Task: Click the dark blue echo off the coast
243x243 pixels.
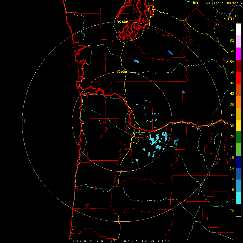Action: click(25, 121)
